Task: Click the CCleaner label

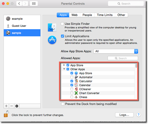Action: point(85,89)
